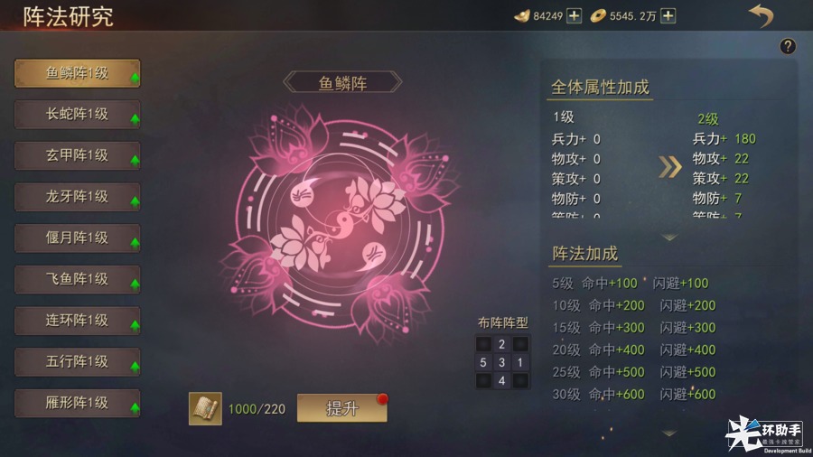Tap the gold ingot currency icon
This screenshot has width=813, height=457.
521,16
